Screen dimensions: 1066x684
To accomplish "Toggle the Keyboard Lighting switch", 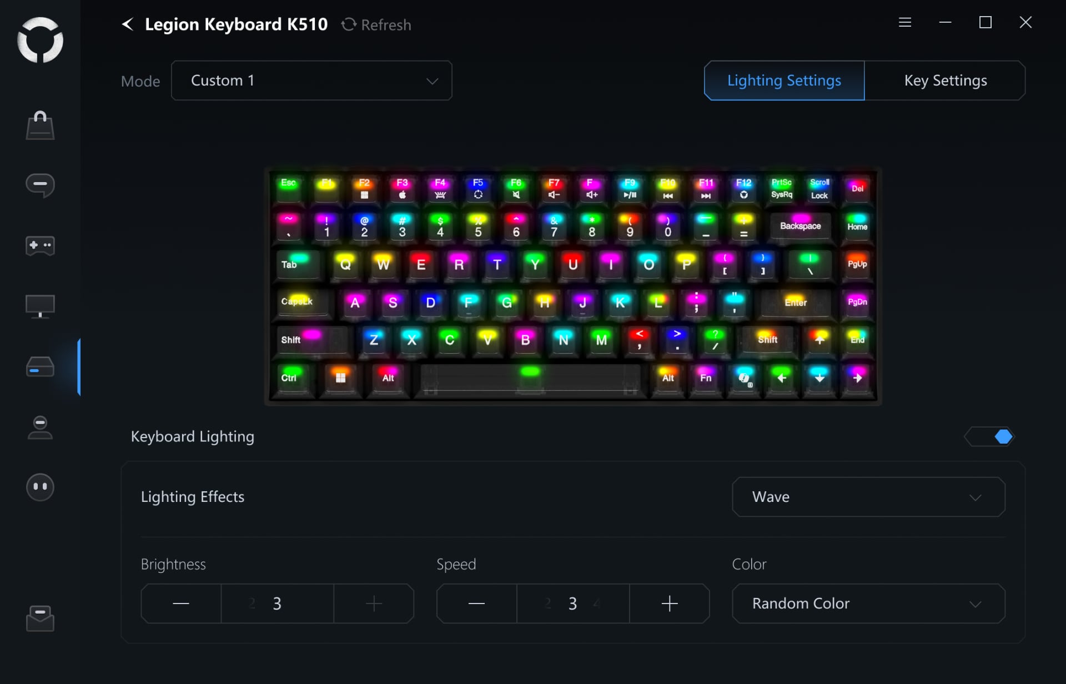I will (x=989, y=437).
